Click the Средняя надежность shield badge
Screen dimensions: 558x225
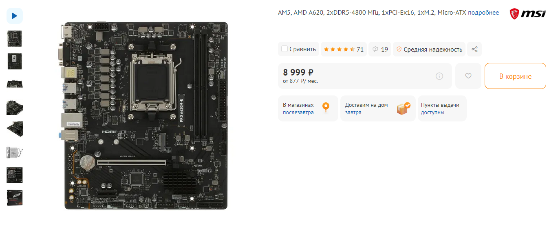click(430, 49)
